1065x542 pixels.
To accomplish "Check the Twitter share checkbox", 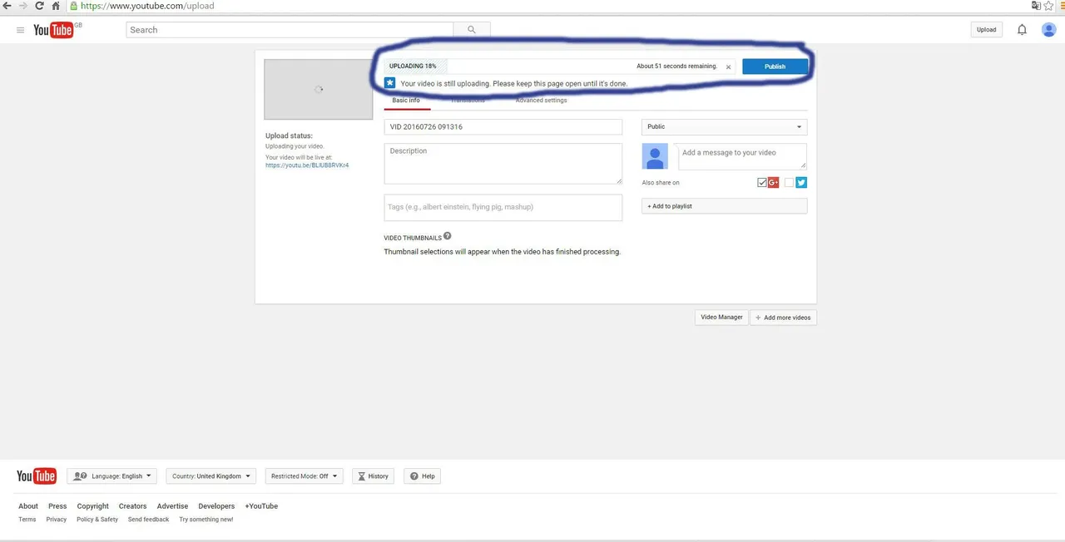I will click(x=790, y=183).
